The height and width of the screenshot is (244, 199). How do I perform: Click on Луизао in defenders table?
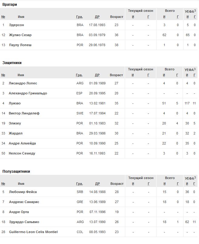(x=15, y=103)
